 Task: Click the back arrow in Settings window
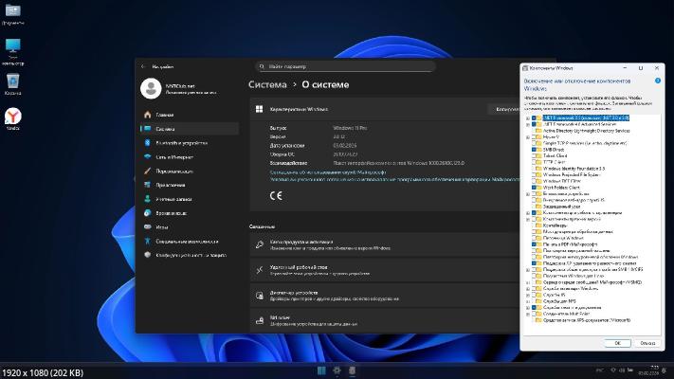[142, 67]
